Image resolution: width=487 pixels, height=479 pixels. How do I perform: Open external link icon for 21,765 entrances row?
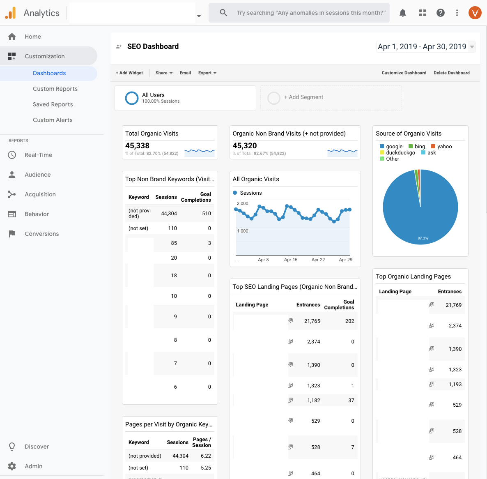290,320
